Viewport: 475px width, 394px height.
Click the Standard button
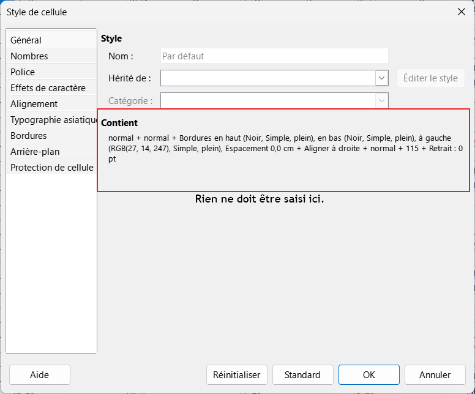(302, 375)
